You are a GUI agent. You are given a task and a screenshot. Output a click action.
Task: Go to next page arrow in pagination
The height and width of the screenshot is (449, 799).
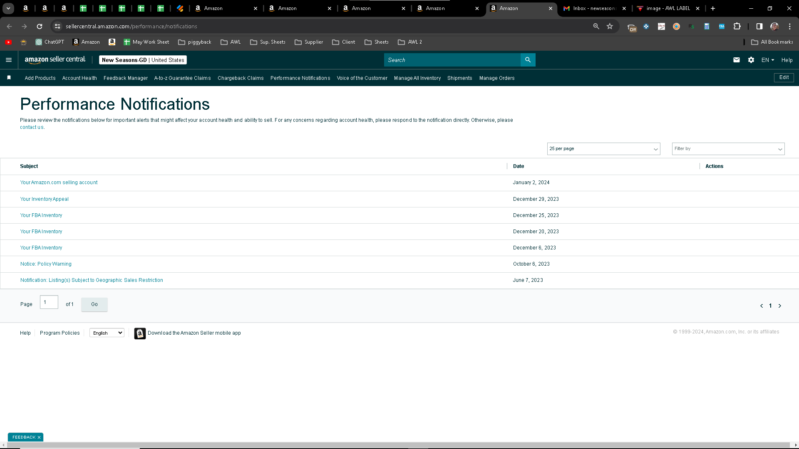pyautogui.click(x=780, y=306)
